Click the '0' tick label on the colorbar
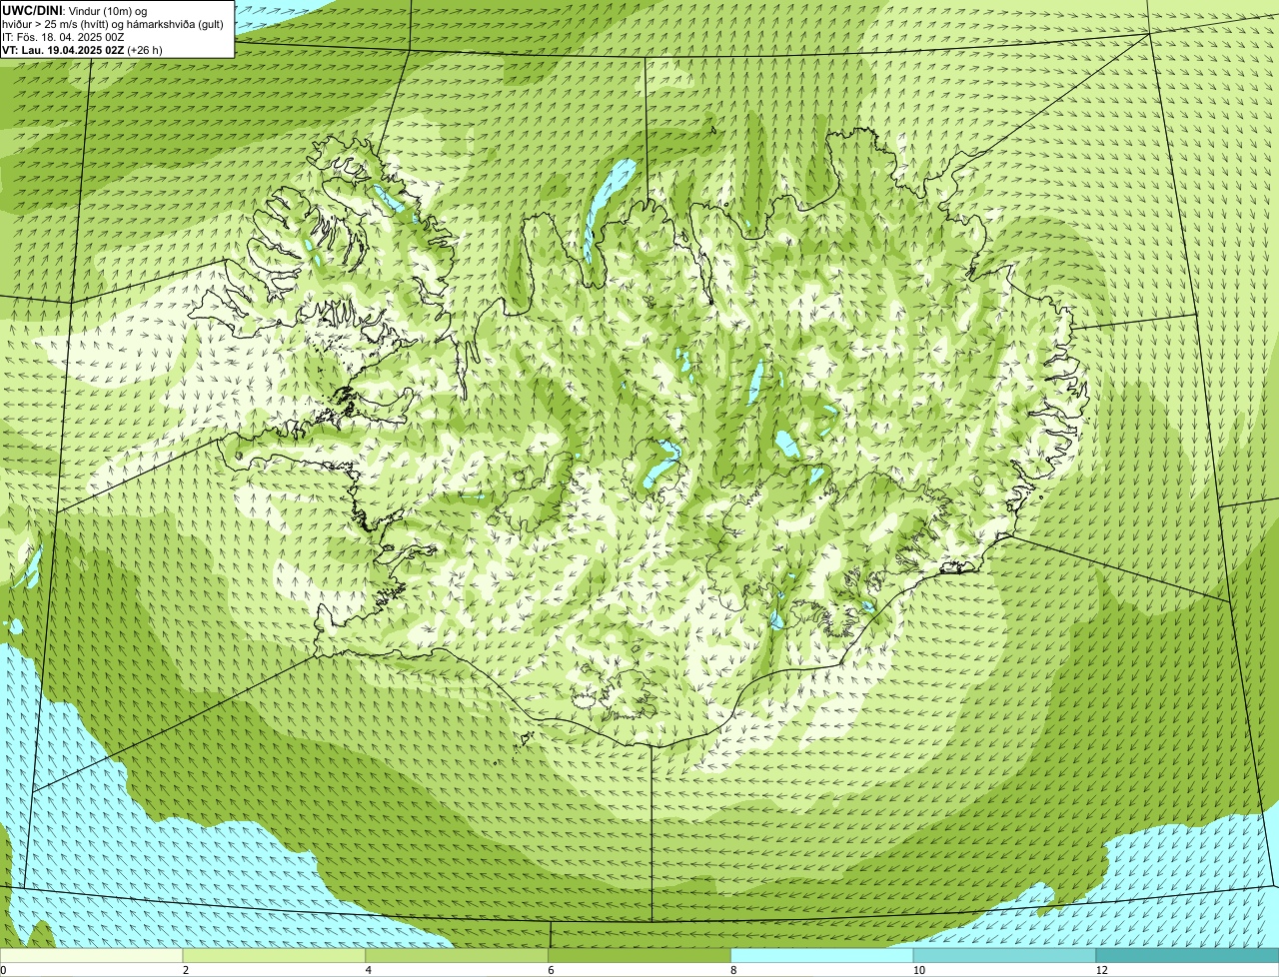 click(3, 970)
